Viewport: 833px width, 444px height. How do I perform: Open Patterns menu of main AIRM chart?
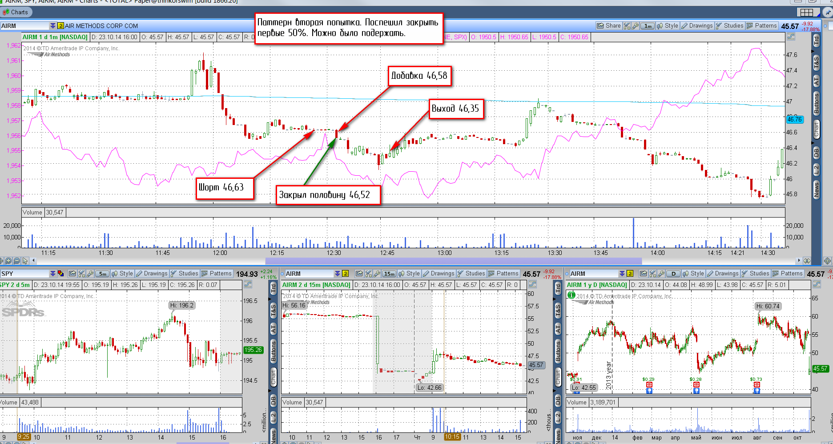[761, 26]
